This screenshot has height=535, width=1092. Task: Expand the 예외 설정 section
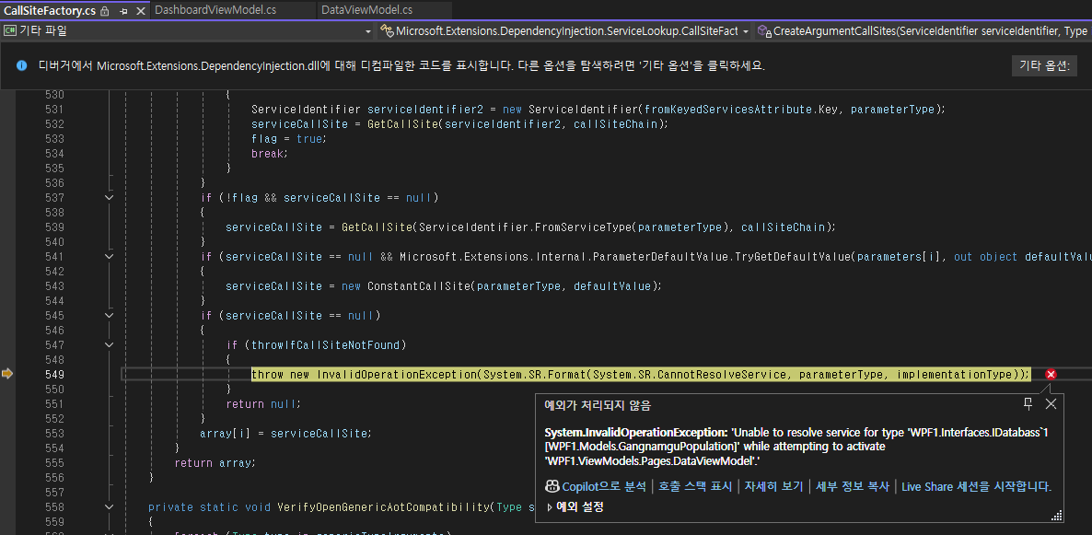550,507
